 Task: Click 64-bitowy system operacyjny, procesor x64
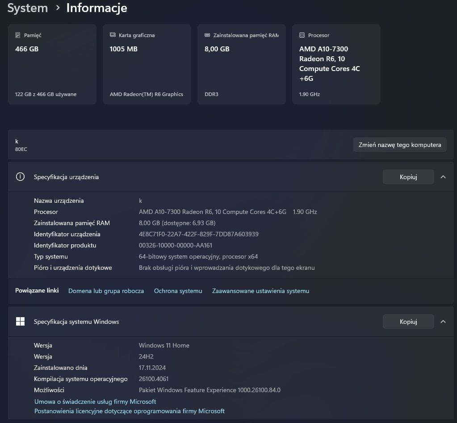tap(198, 256)
